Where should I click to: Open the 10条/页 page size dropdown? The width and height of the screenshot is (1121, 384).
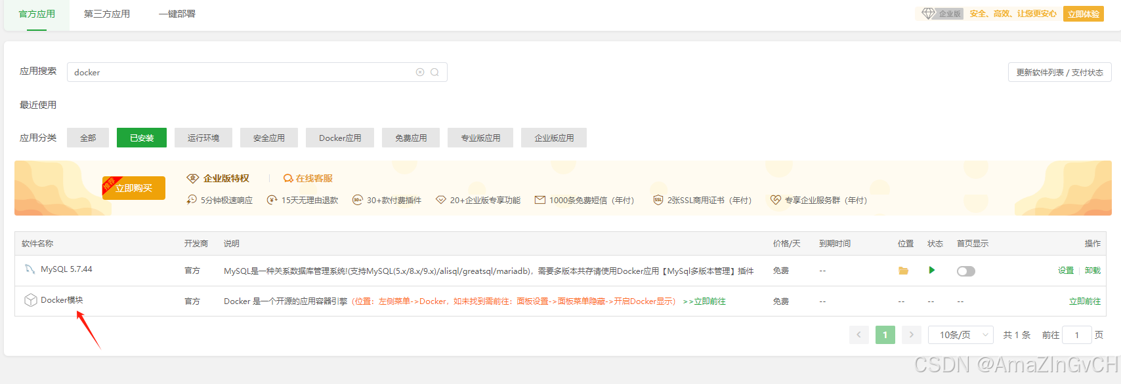[961, 335]
